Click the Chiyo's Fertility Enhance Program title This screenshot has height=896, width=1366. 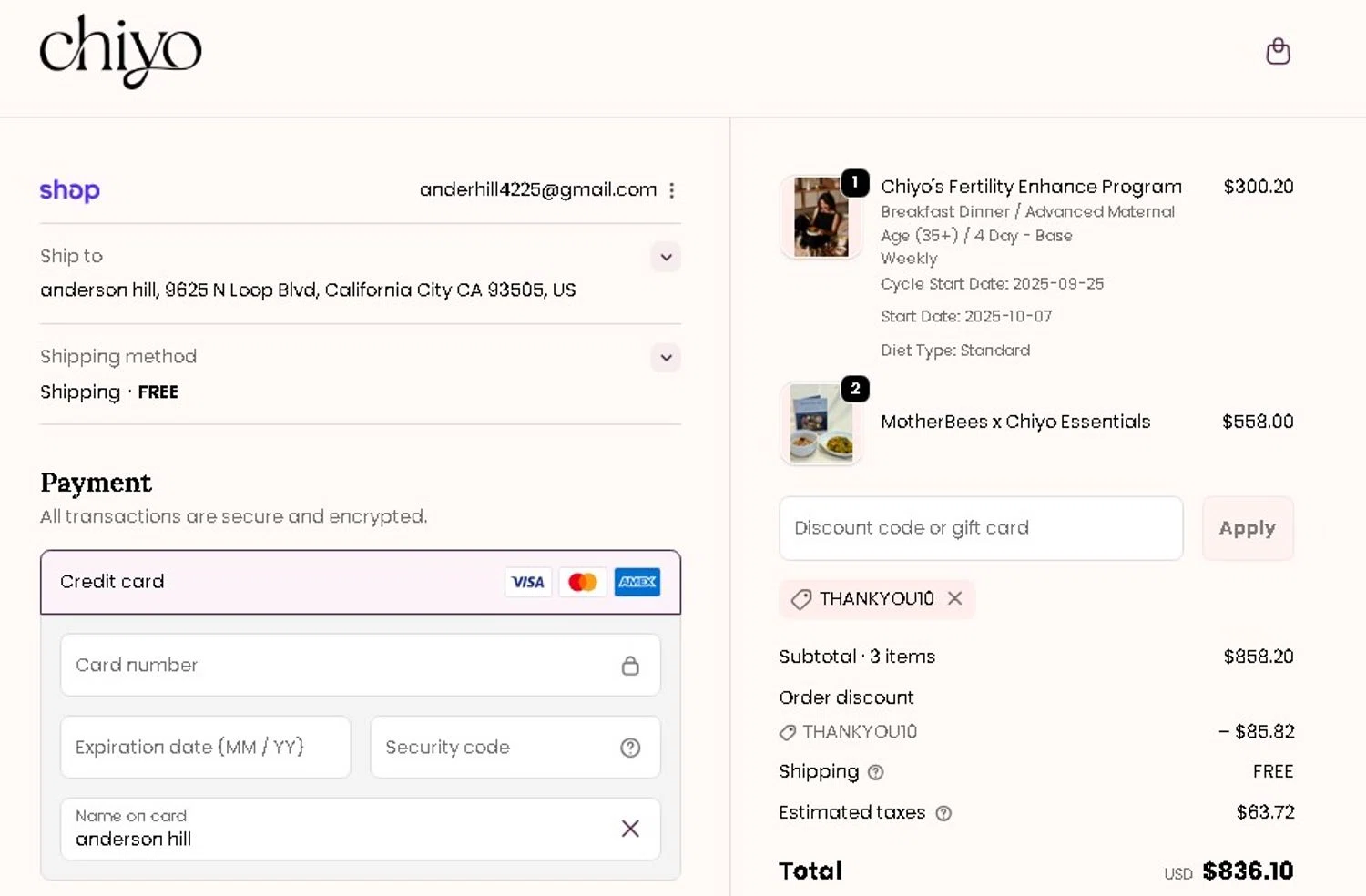1031,187
